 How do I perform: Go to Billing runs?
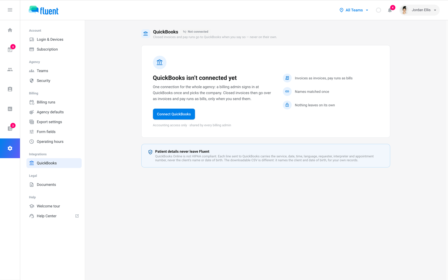(54, 102)
